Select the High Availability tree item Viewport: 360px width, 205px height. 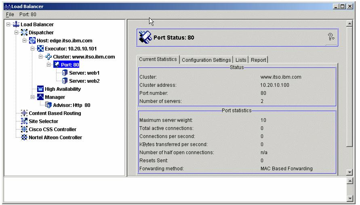click(63, 89)
